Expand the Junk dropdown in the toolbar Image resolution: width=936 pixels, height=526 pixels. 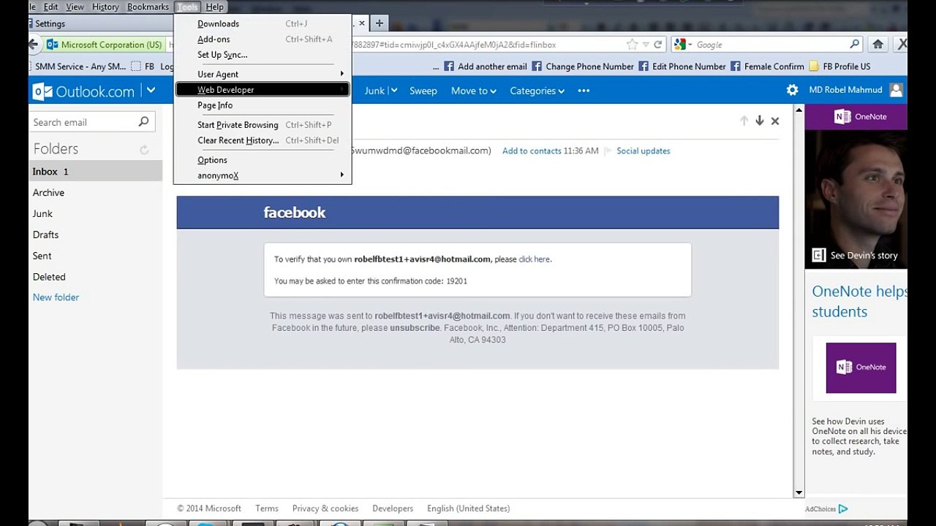click(x=393, y=91)
